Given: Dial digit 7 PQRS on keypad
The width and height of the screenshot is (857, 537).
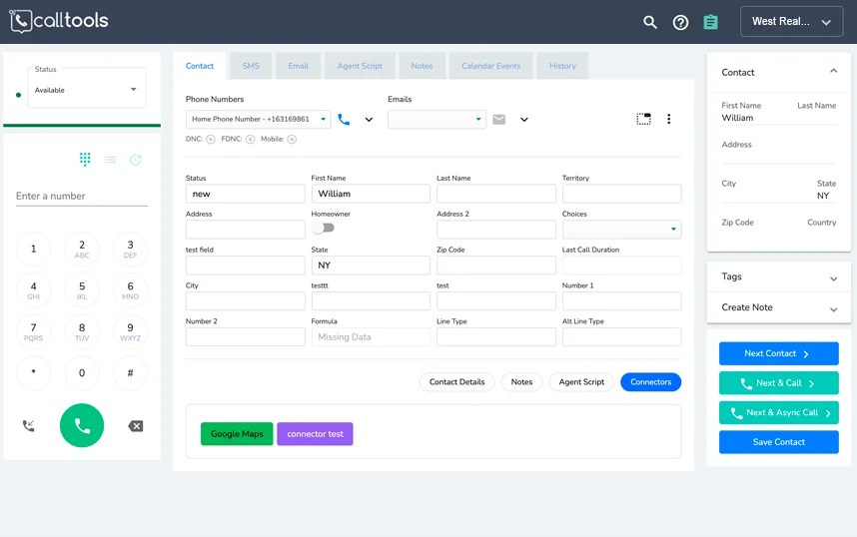Looking at the screenshot, I should pyautogui.click(x=33, y=331).
